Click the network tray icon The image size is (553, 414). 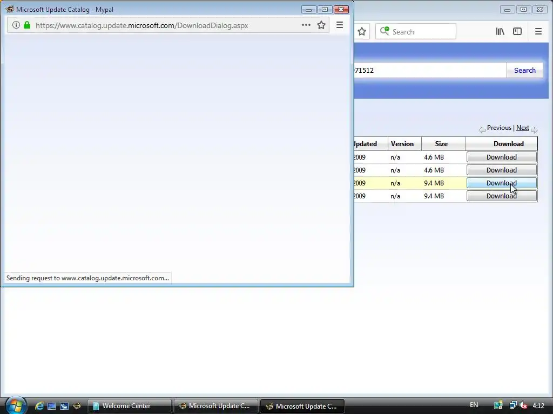click(513, 405)
